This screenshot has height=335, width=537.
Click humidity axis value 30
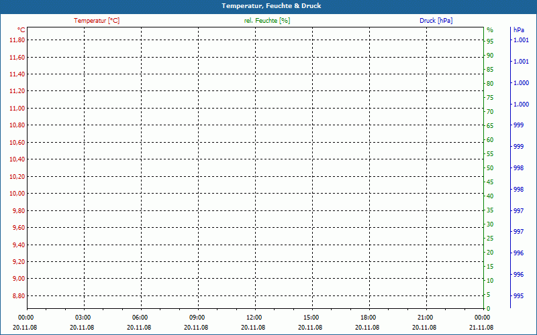[490, 224]
